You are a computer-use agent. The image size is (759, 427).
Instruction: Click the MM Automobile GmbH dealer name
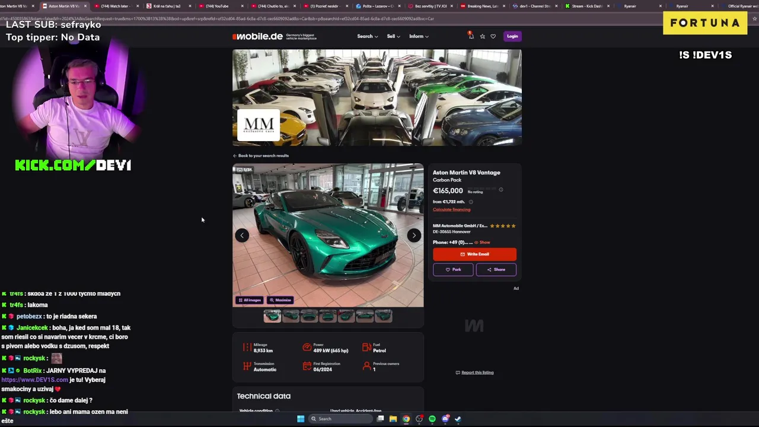coord(460,226)
